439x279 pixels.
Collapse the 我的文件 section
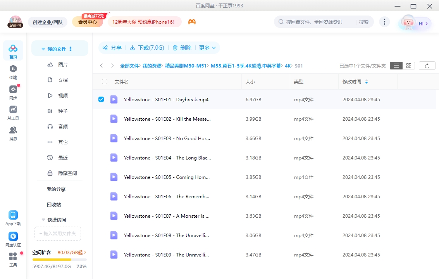tap(43, 48)
